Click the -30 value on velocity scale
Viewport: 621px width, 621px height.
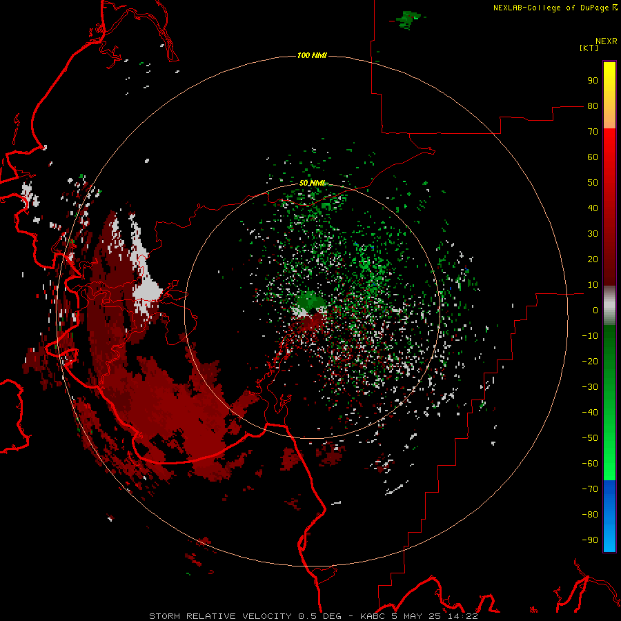point(590,387)
